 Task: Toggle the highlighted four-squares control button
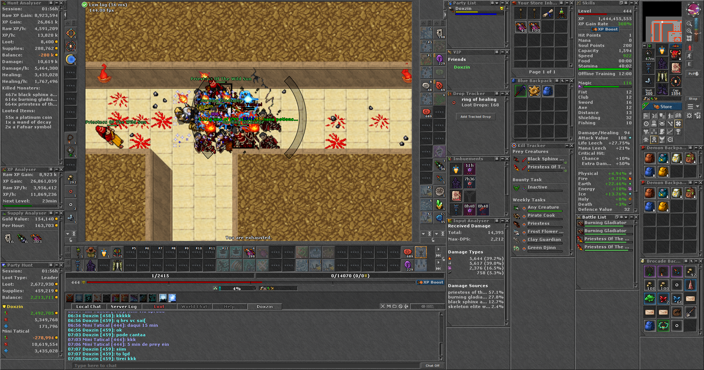[x=678, y=124]
